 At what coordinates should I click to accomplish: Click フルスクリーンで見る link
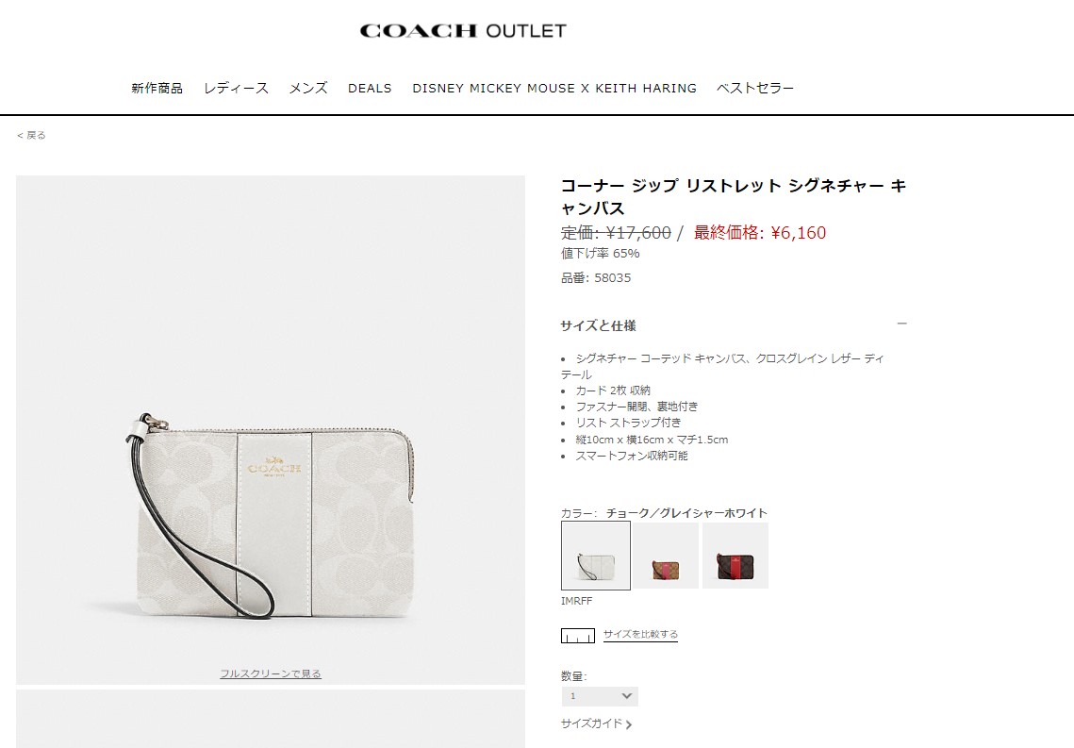(x=271, y=673)
